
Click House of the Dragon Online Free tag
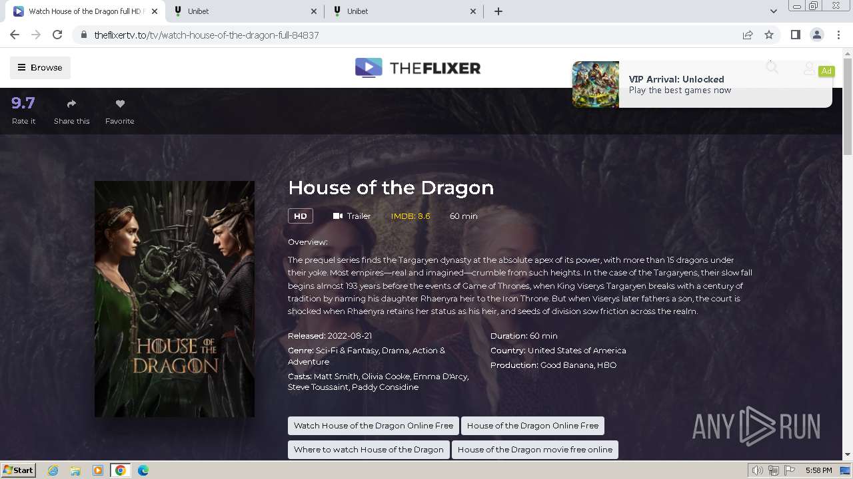[532, 426]
